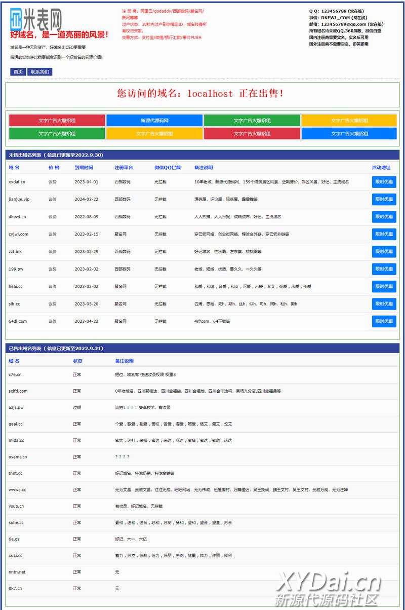
Task: Click the 到期时间 column header
Action: point(84,168)
